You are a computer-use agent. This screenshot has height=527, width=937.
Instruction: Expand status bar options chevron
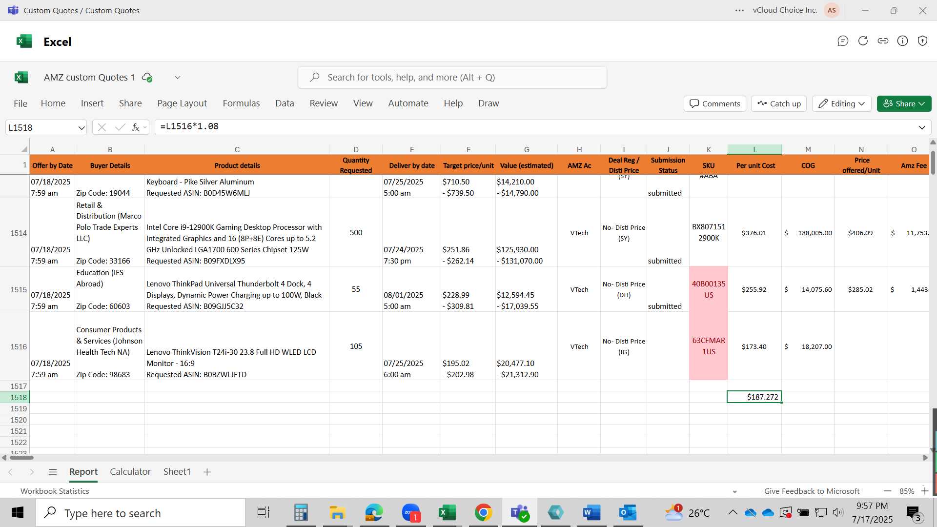(x=735, y=492)
